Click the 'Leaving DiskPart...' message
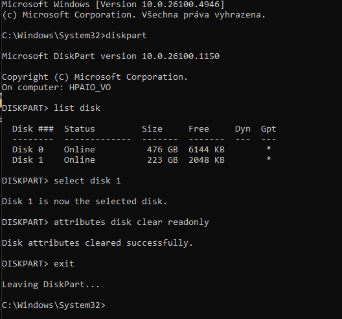The height and width of the screenshot is (319, 342). click(x=51, y=285)
